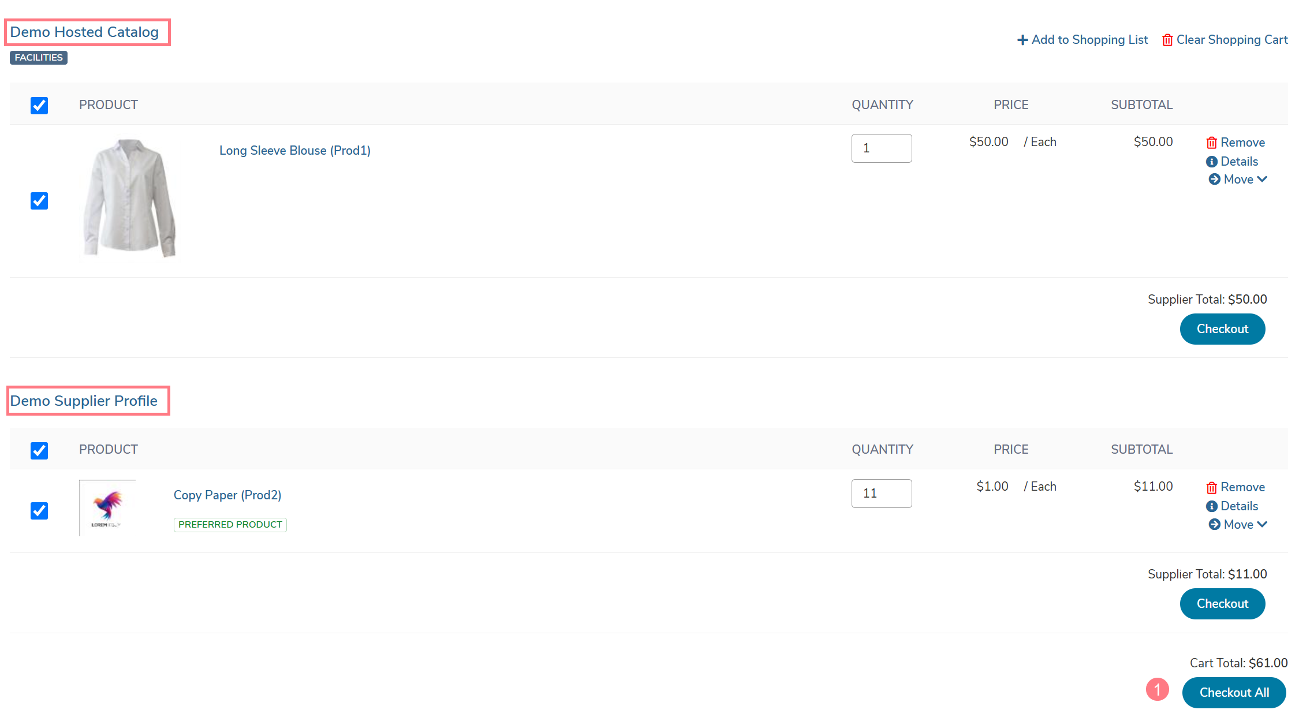The width and height of the screenshot is (1299, 721).
Task: Click the Details info icon for Copy Paper
Action: point(1212,506)
